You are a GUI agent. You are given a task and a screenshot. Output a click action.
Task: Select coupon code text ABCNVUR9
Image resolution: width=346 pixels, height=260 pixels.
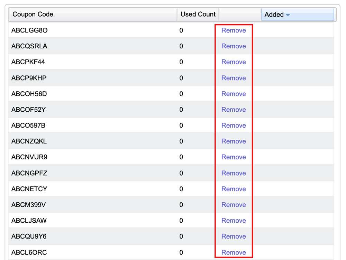pos(29,157)
